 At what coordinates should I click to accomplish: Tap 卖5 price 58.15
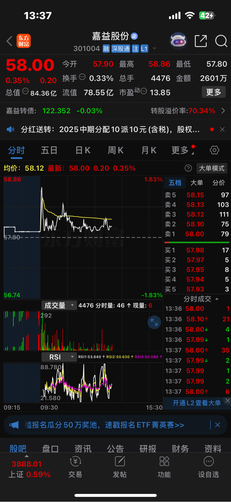point(195,195)
